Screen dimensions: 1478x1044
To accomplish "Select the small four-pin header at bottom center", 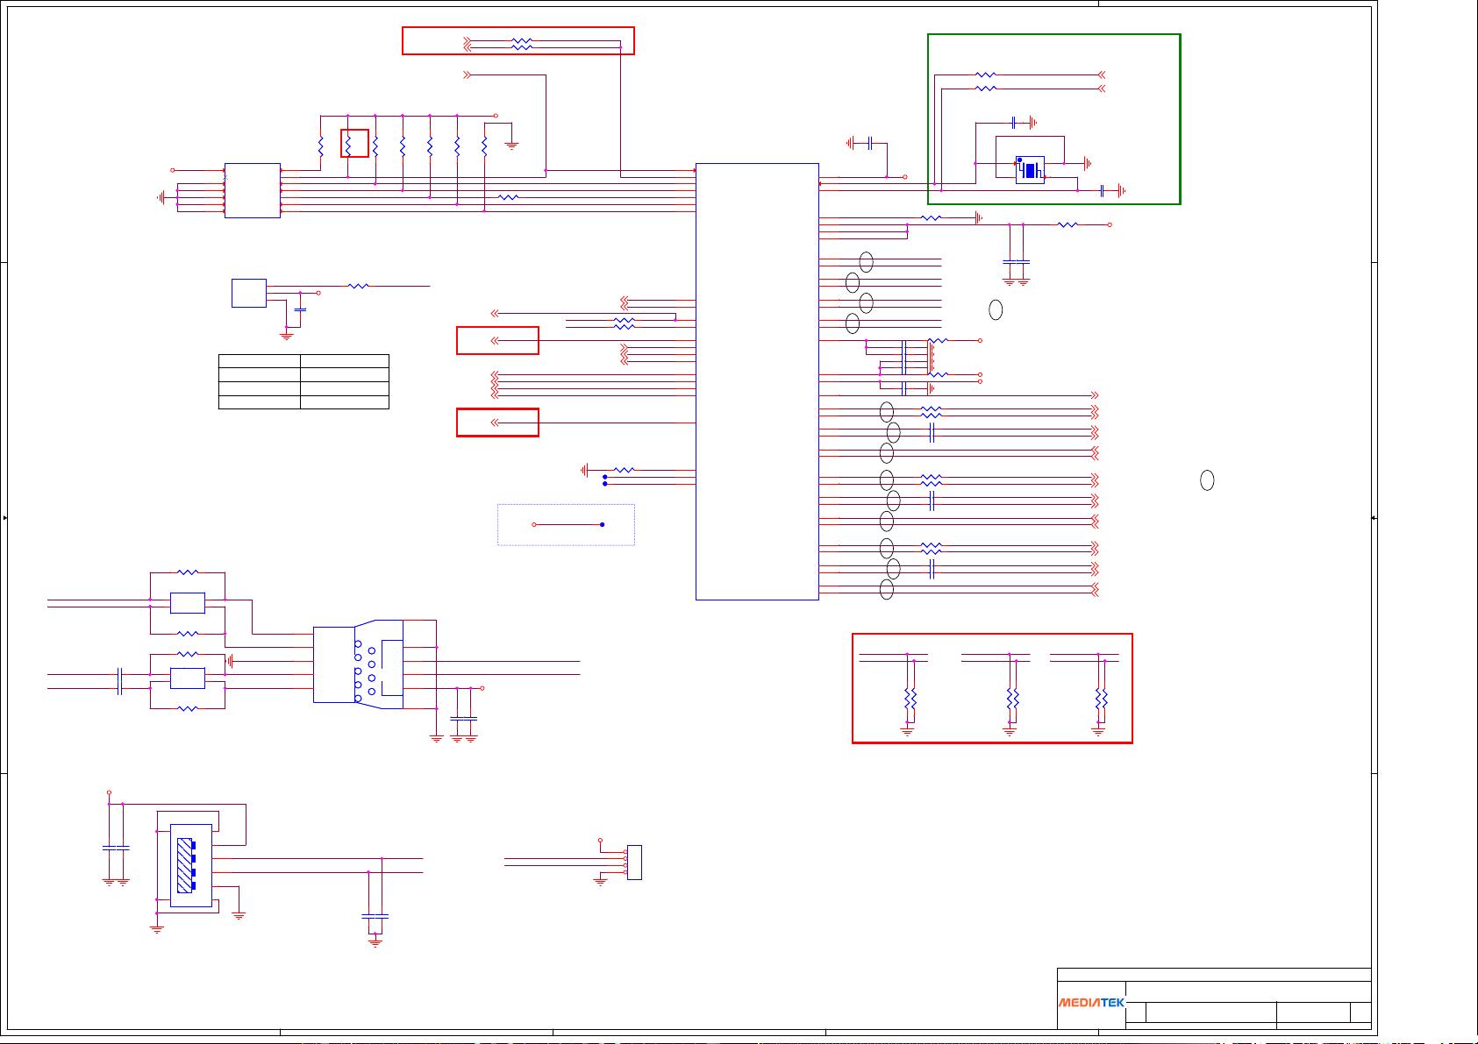I will point(633,863).
